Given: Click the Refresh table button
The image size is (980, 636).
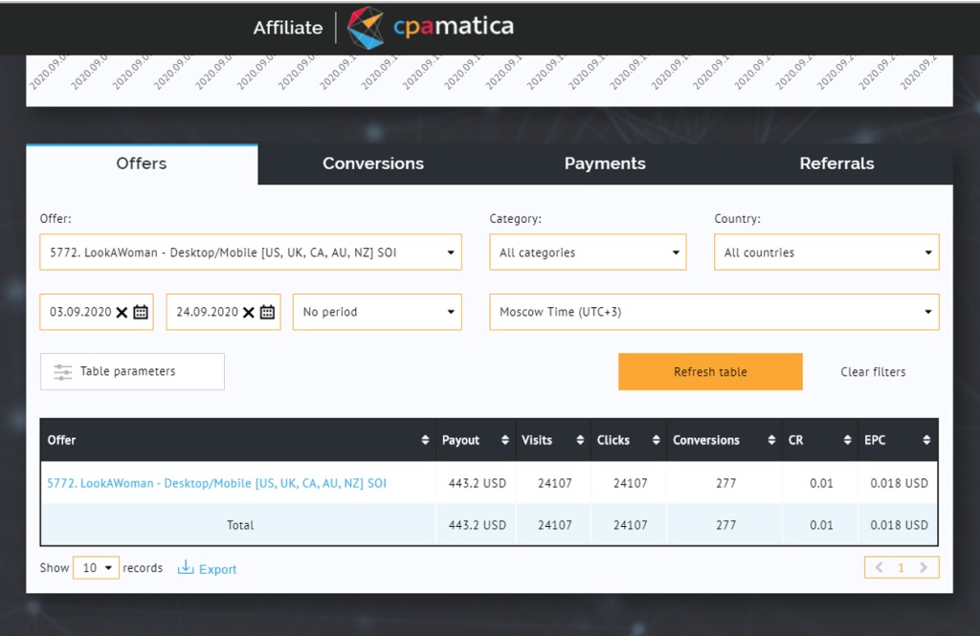Looking at the screenshot, I should click(x=710, y=372).
